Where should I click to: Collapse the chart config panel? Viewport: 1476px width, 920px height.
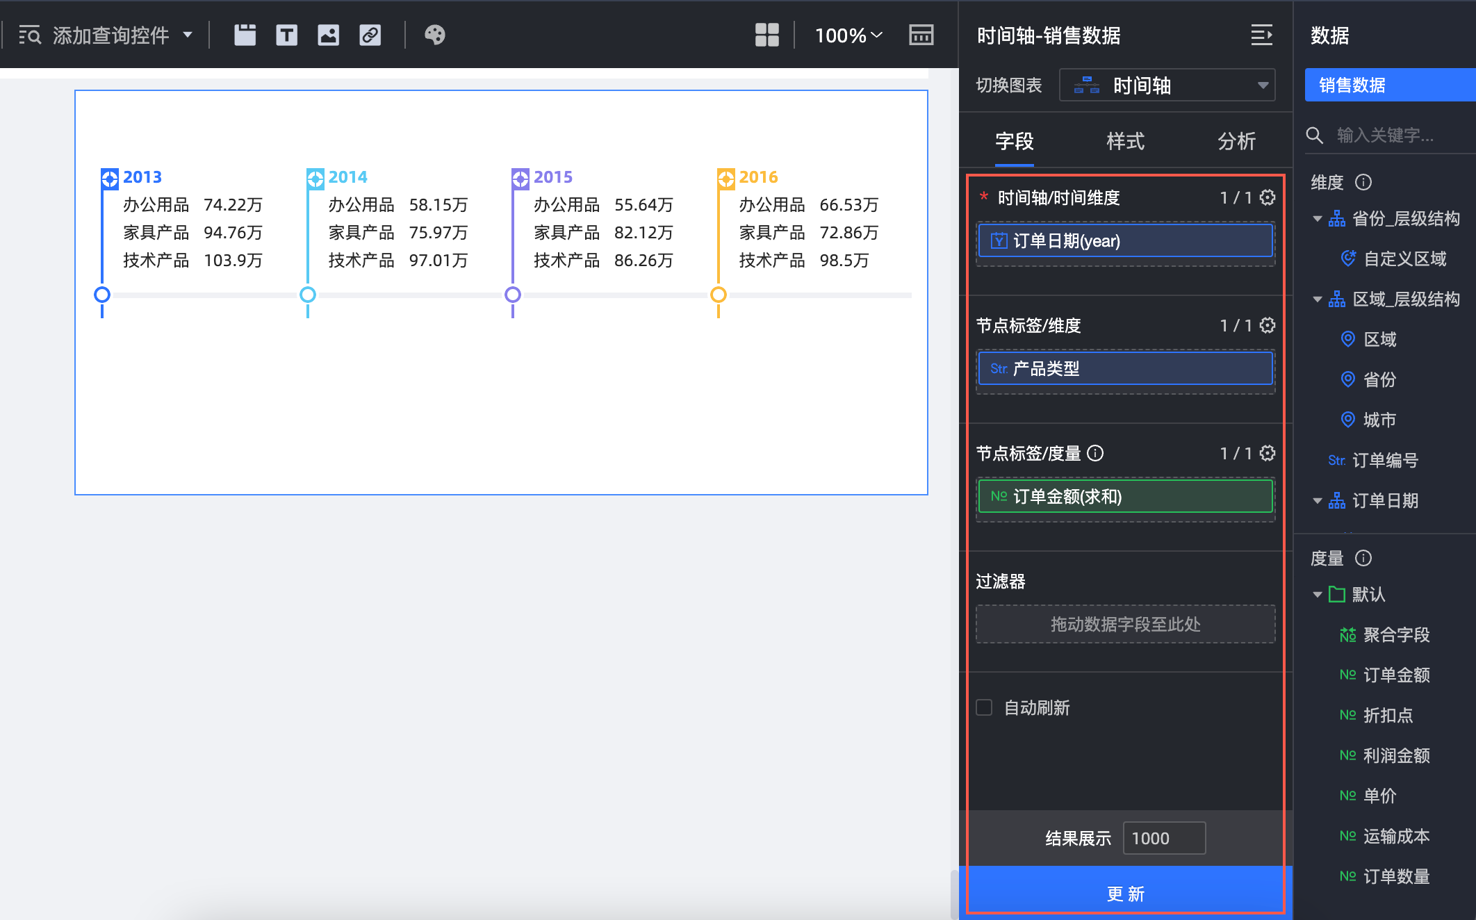[x=1261, y=35]
